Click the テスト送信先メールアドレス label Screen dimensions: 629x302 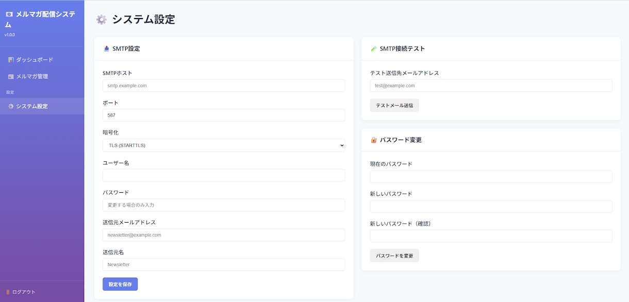point(404,73)
